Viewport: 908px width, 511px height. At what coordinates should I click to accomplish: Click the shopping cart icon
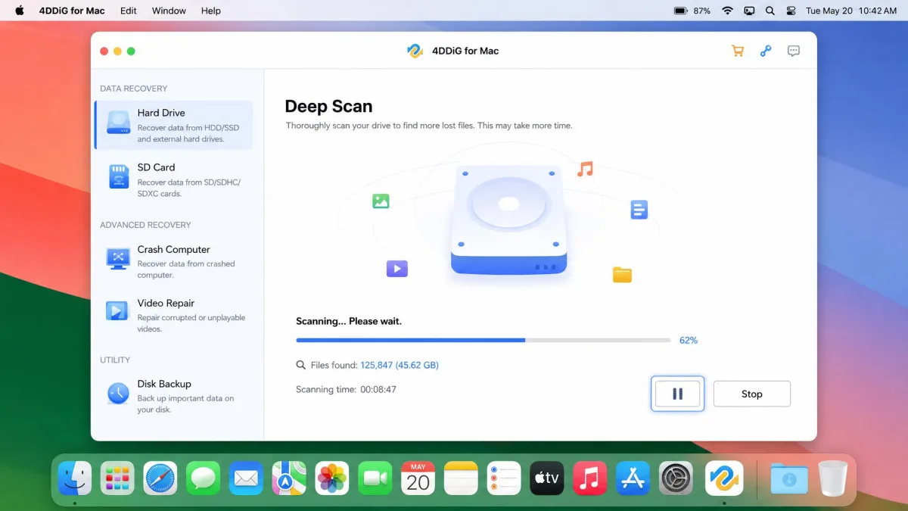tap(737, 51)
